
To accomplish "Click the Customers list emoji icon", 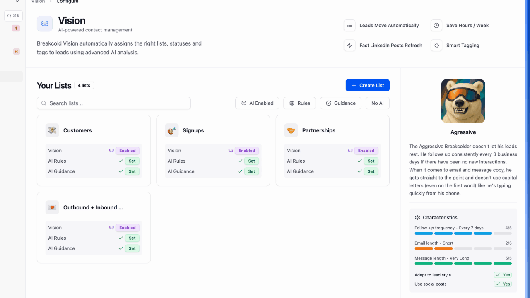I will tap(52, 130).
